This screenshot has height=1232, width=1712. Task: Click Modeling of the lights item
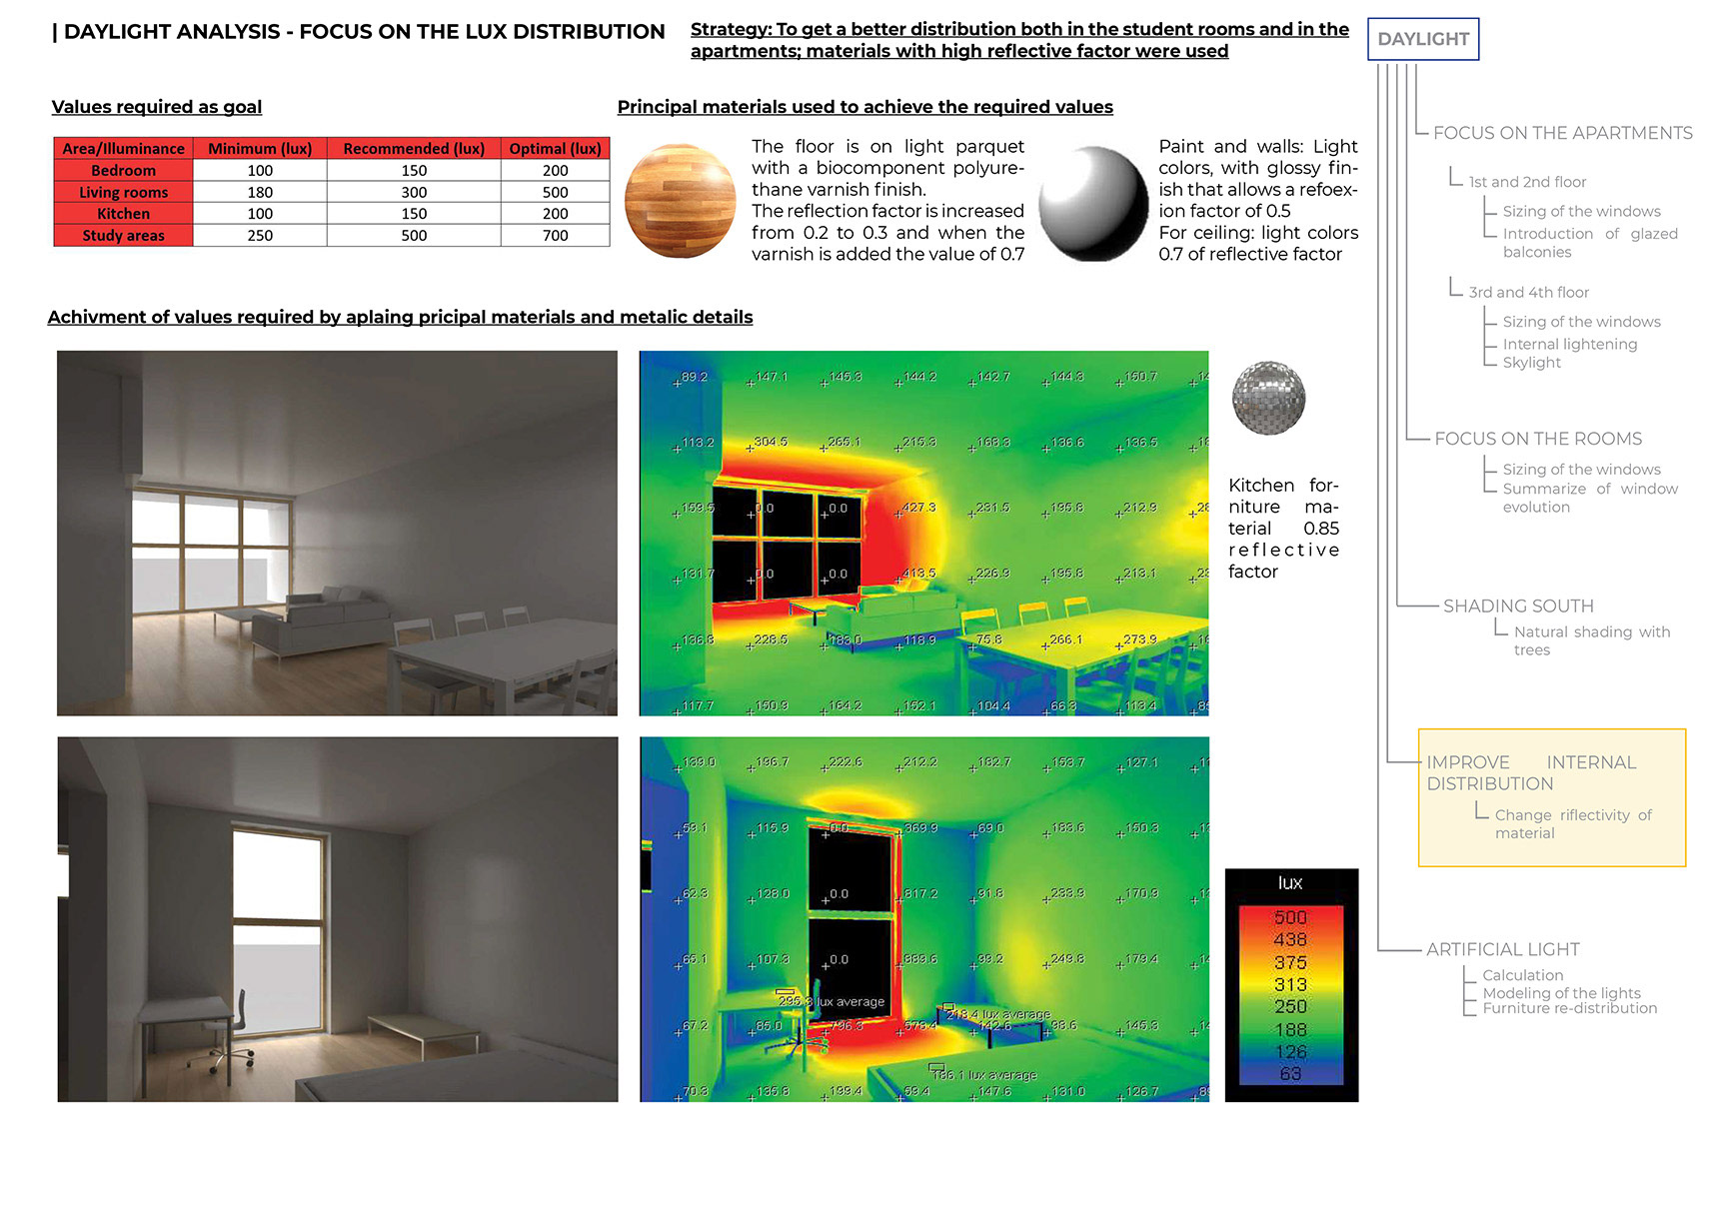(x=1561, y=993)
